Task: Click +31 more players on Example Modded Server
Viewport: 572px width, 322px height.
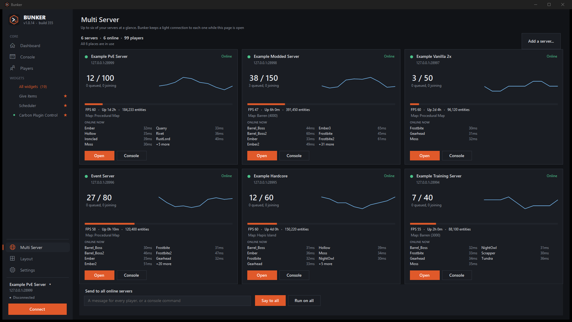Action: pyautogui.click(x=326, y=144)
